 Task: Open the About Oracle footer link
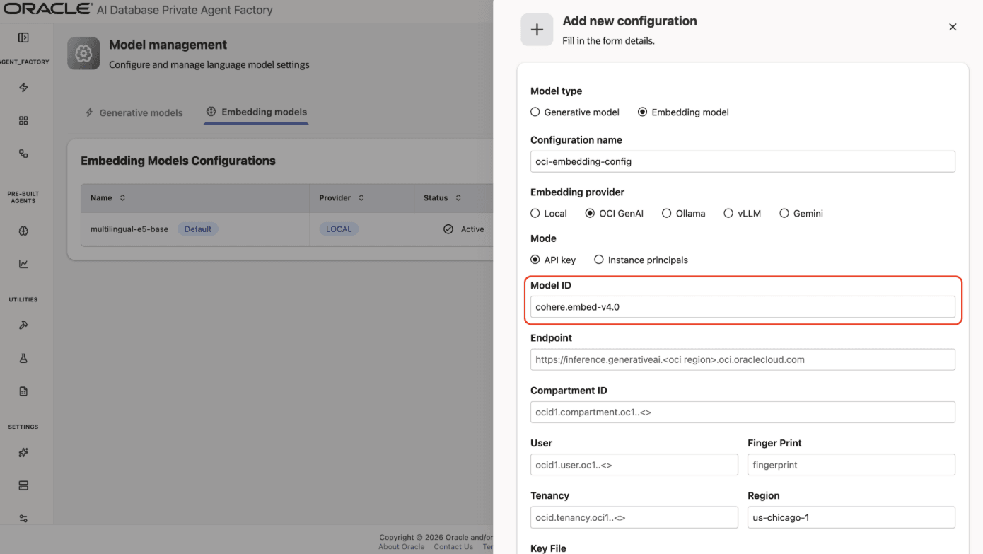402,547
